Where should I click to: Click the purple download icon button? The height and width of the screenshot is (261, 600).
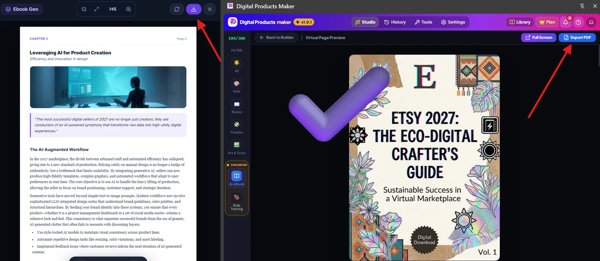(194, 9)
